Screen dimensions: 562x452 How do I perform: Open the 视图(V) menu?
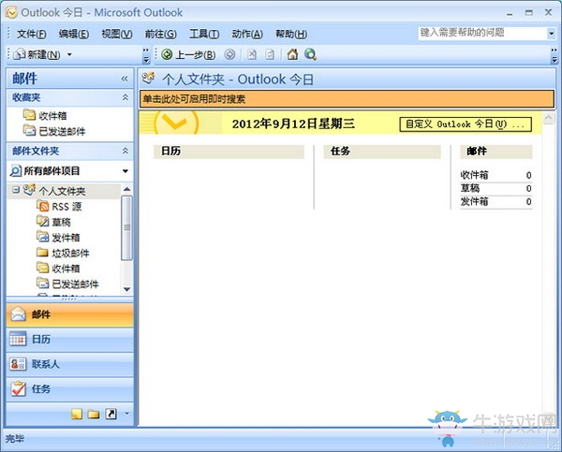click(117, 34)
